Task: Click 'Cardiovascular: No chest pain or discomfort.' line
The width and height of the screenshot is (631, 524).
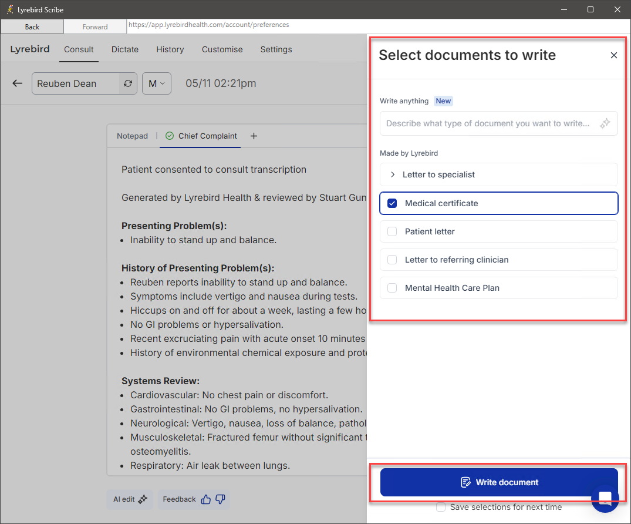Action: (x=229, y=395)
